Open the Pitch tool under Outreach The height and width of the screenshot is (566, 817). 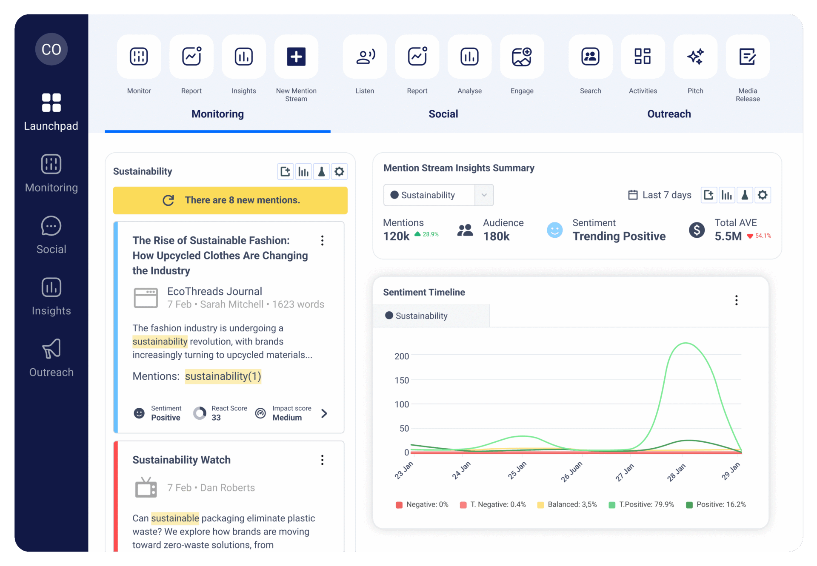click(x=695, y=57)
